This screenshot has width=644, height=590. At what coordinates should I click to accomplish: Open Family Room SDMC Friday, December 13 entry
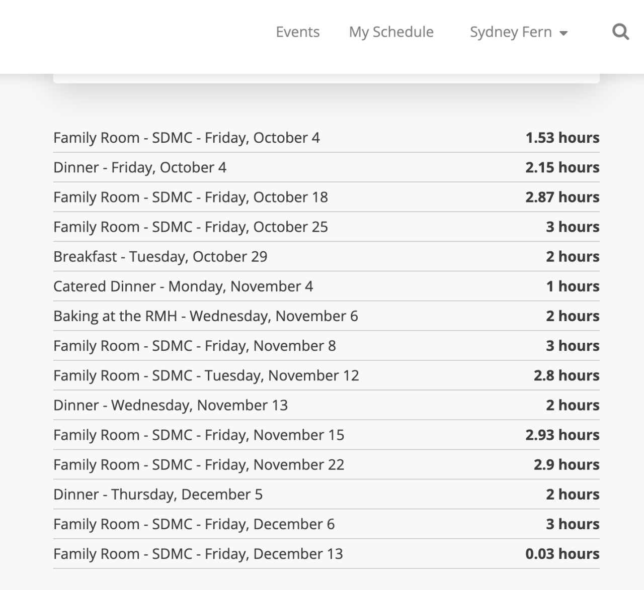[198, 553]
